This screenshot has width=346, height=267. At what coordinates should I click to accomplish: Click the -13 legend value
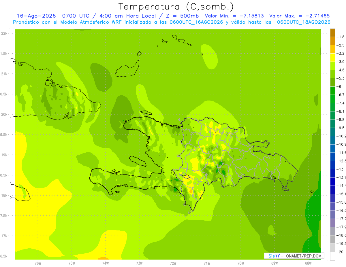[341, 169]
